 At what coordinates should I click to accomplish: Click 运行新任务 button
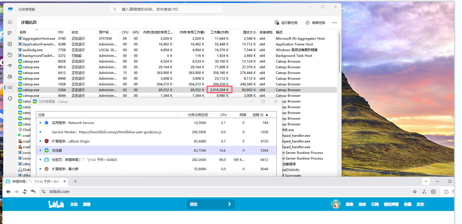point(286,23)
